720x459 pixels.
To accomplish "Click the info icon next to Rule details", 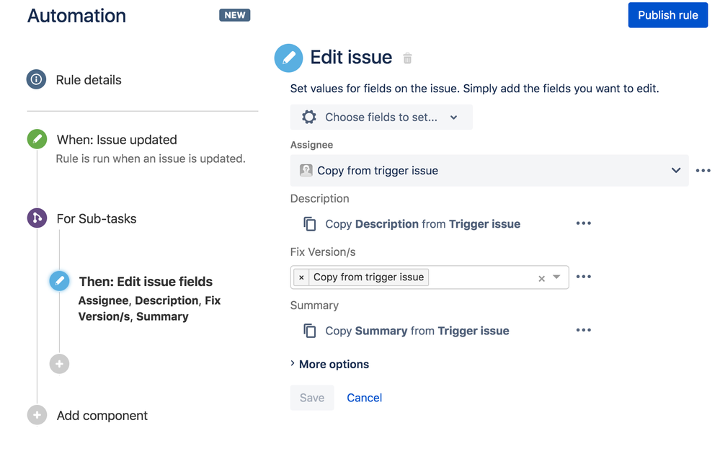I will [36, 79].
